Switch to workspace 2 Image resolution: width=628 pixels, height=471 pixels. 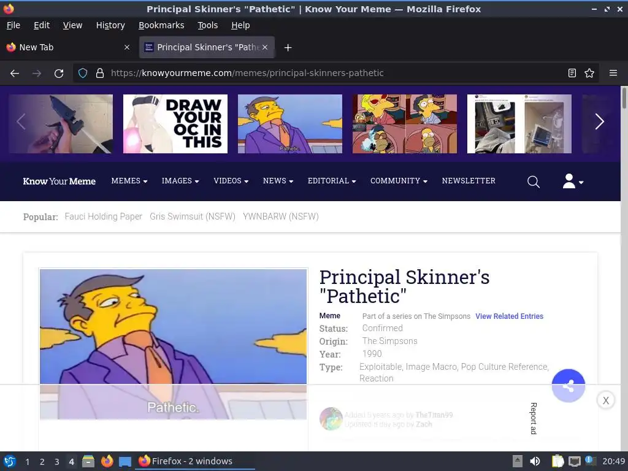coord(42,462)
